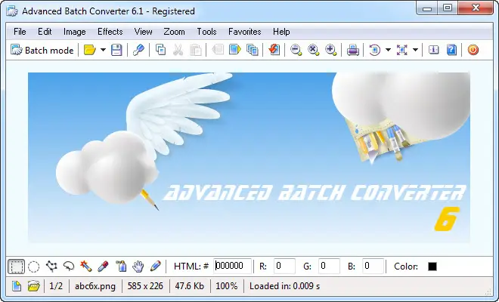This screenshot has width=499, height=302.
Task: Click the open file folder icon
Action: click(90, 50)
